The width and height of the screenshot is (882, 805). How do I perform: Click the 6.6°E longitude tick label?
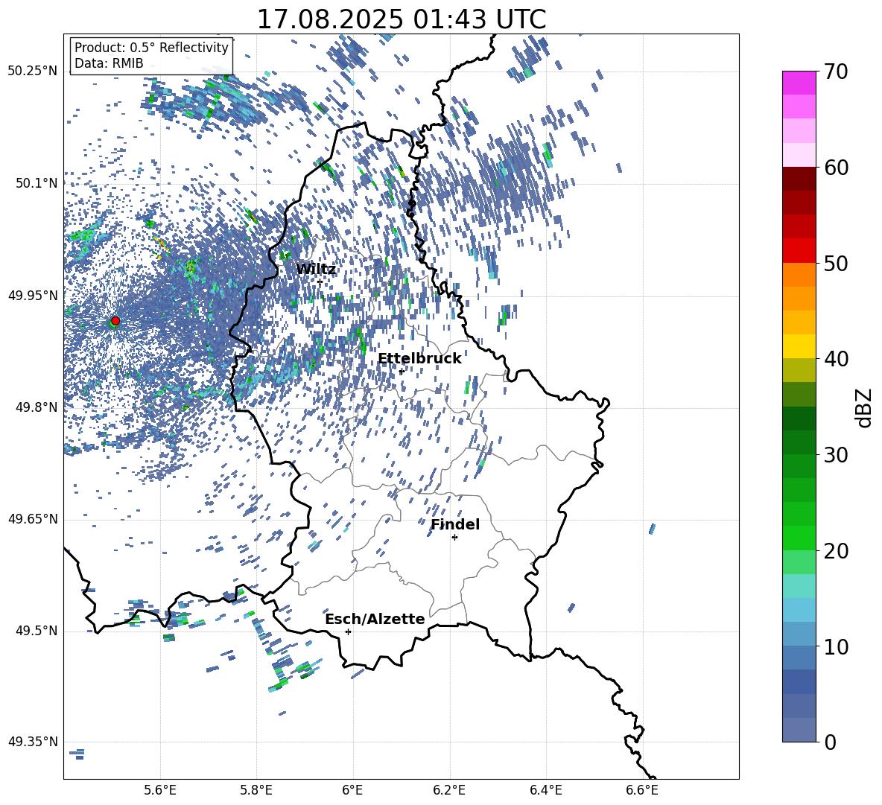point(642,790)
